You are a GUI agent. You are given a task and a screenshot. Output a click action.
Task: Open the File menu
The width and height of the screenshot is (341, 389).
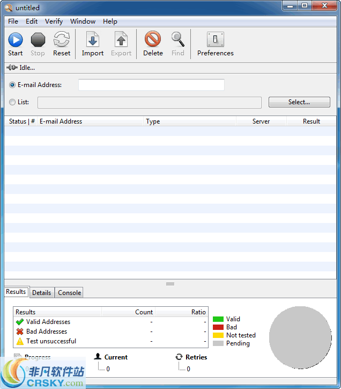point(13,21)
